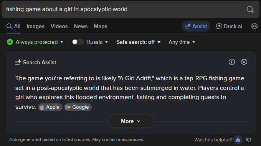
Task: Give thumbs down for the answer
Action: pos(249,140)
